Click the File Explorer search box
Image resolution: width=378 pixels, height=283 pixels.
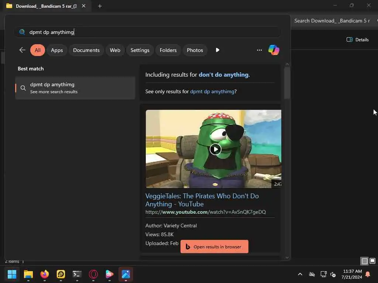pos(335,21)
